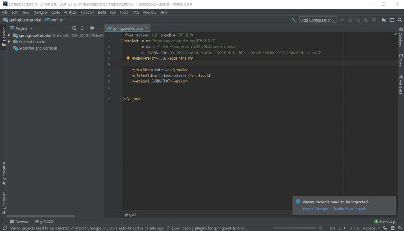Collapse the project tag fold marker on line 2

point(122,41)
